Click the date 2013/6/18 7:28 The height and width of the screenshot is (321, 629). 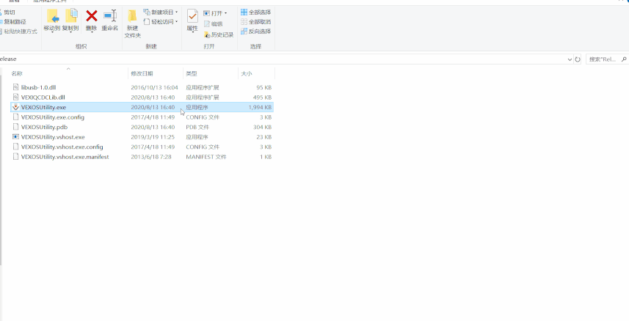click(x=151, y=157)
